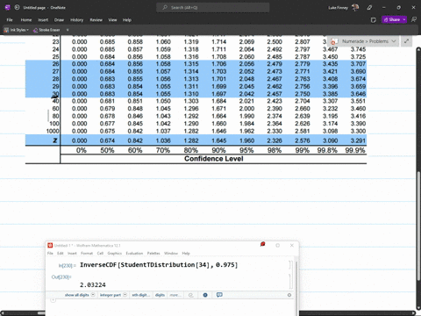Open the Help menu in Mathematica
Screen dimensions: 421x316
click(186, 253)
